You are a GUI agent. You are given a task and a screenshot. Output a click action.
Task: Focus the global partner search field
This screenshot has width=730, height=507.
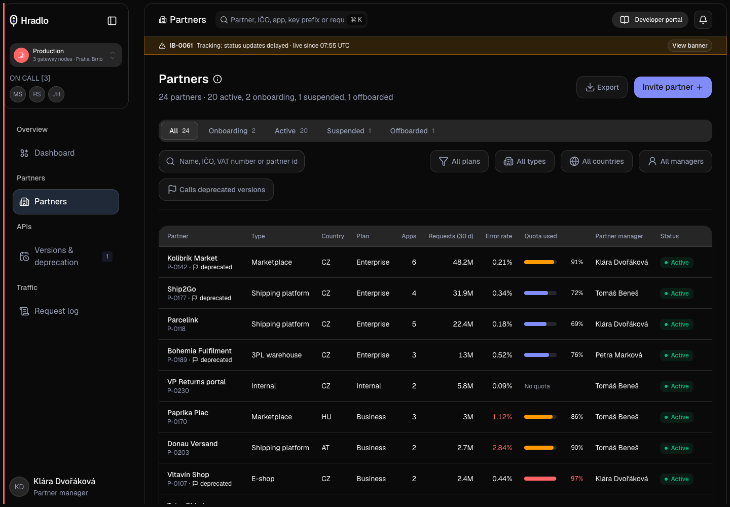[x=291, y=20]
